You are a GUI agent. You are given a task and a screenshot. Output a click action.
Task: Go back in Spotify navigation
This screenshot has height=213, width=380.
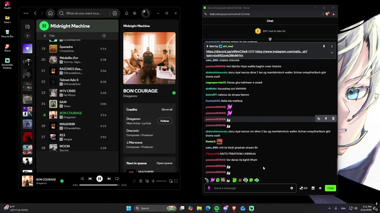coord(35,13)
